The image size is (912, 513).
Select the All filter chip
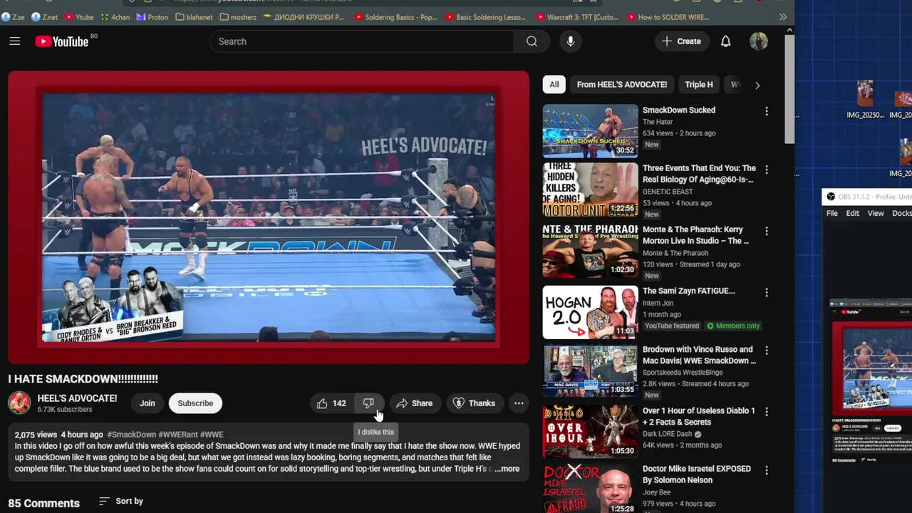click(x=554, y=84)
